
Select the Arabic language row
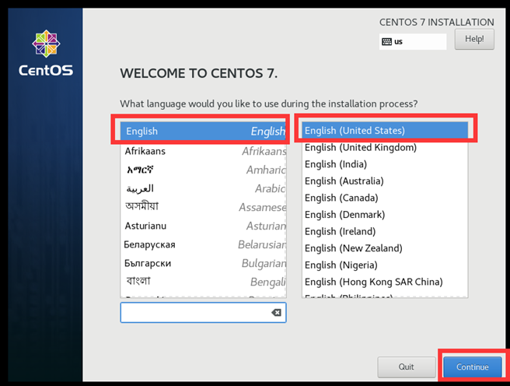click(203, 188)
